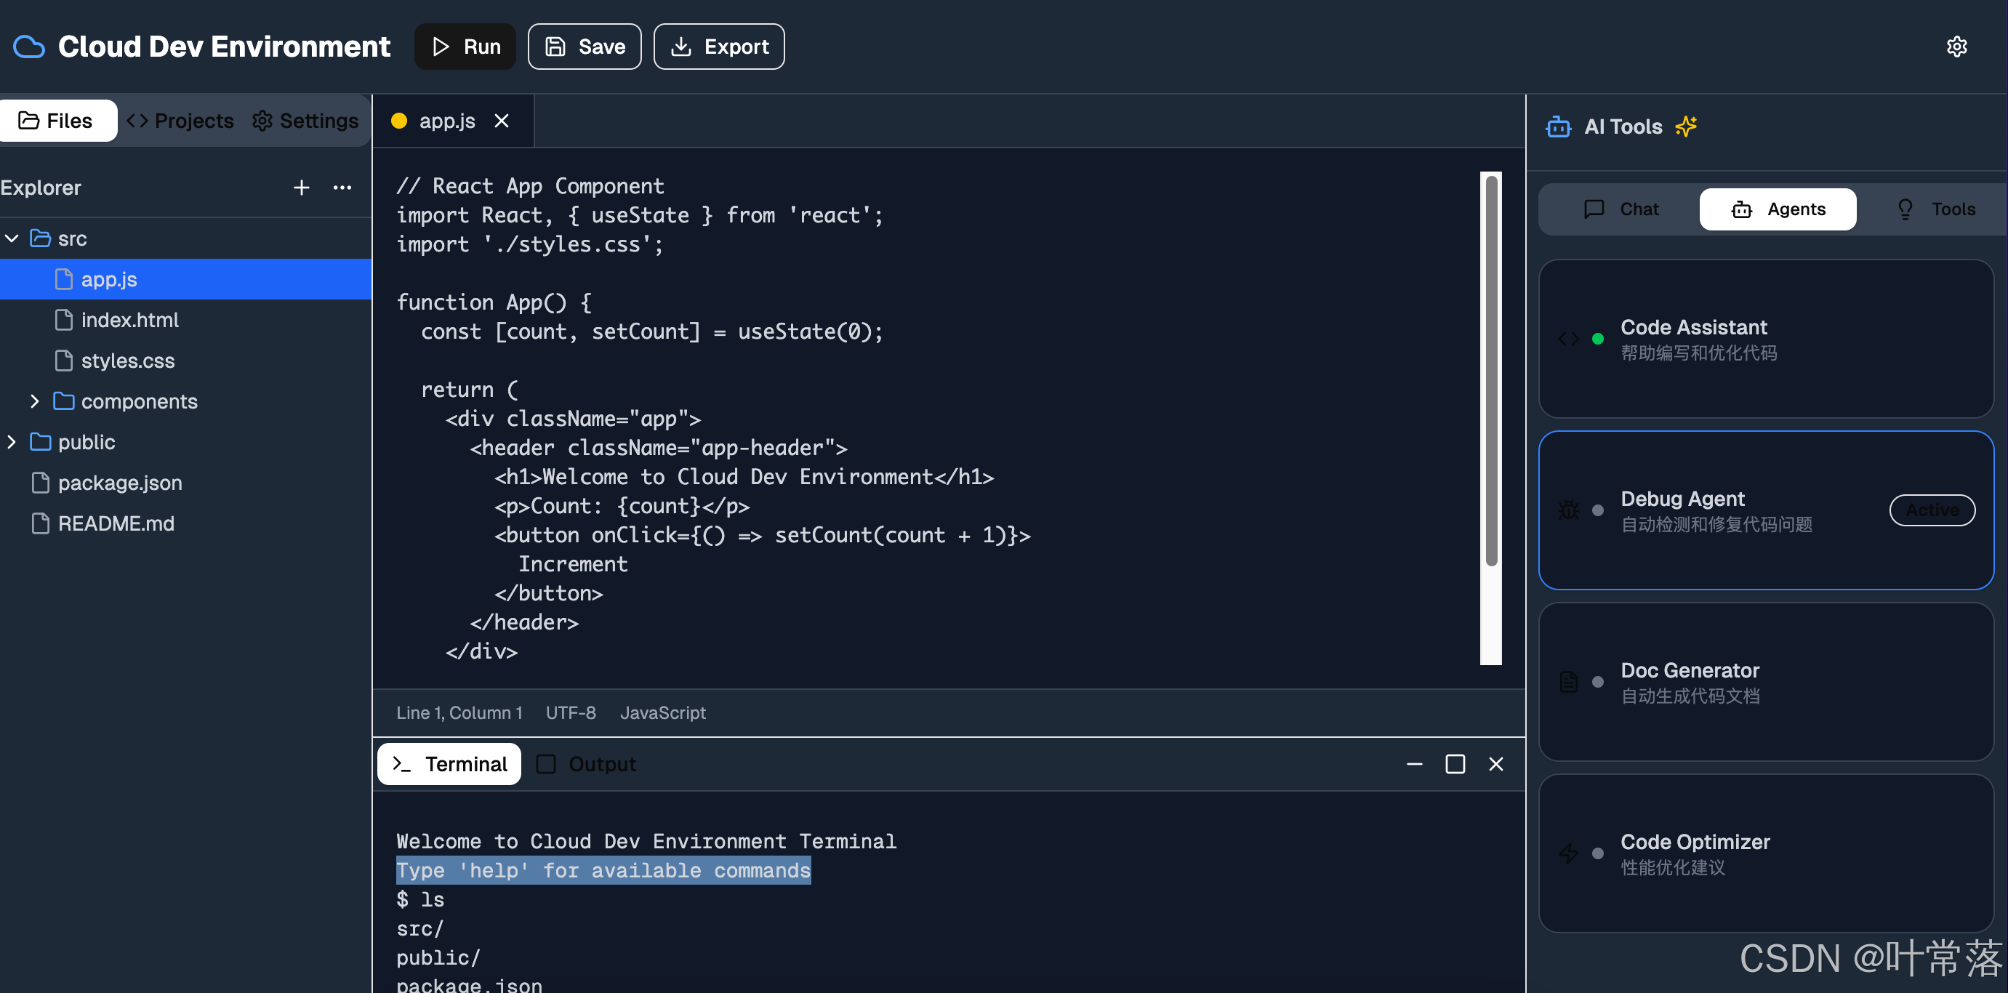Click the editor vertical scrollbar thumb

1491,371
